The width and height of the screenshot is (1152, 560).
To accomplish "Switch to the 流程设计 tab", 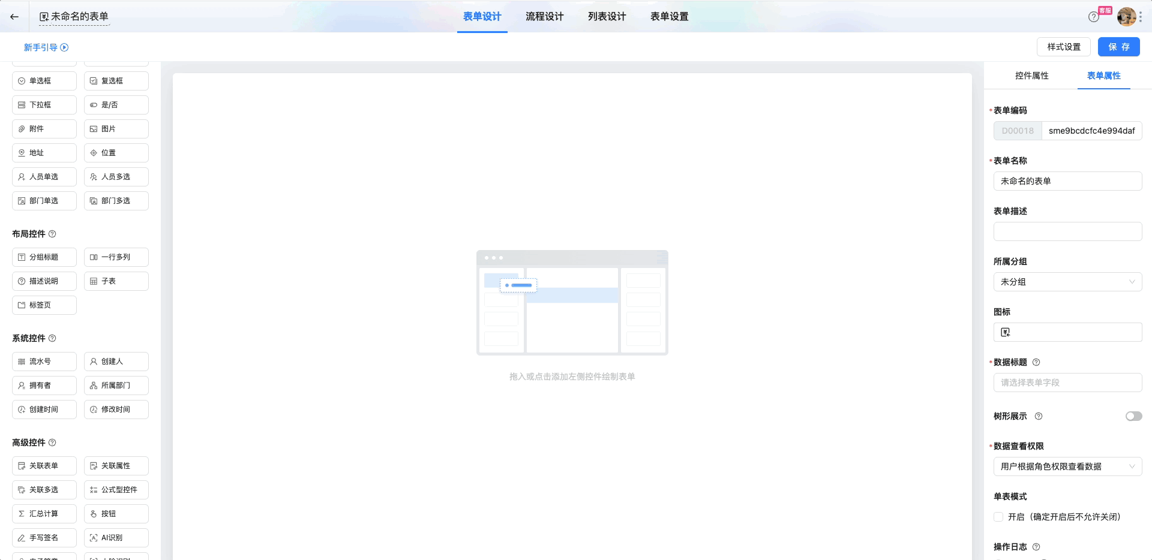I will click(544, 17).
